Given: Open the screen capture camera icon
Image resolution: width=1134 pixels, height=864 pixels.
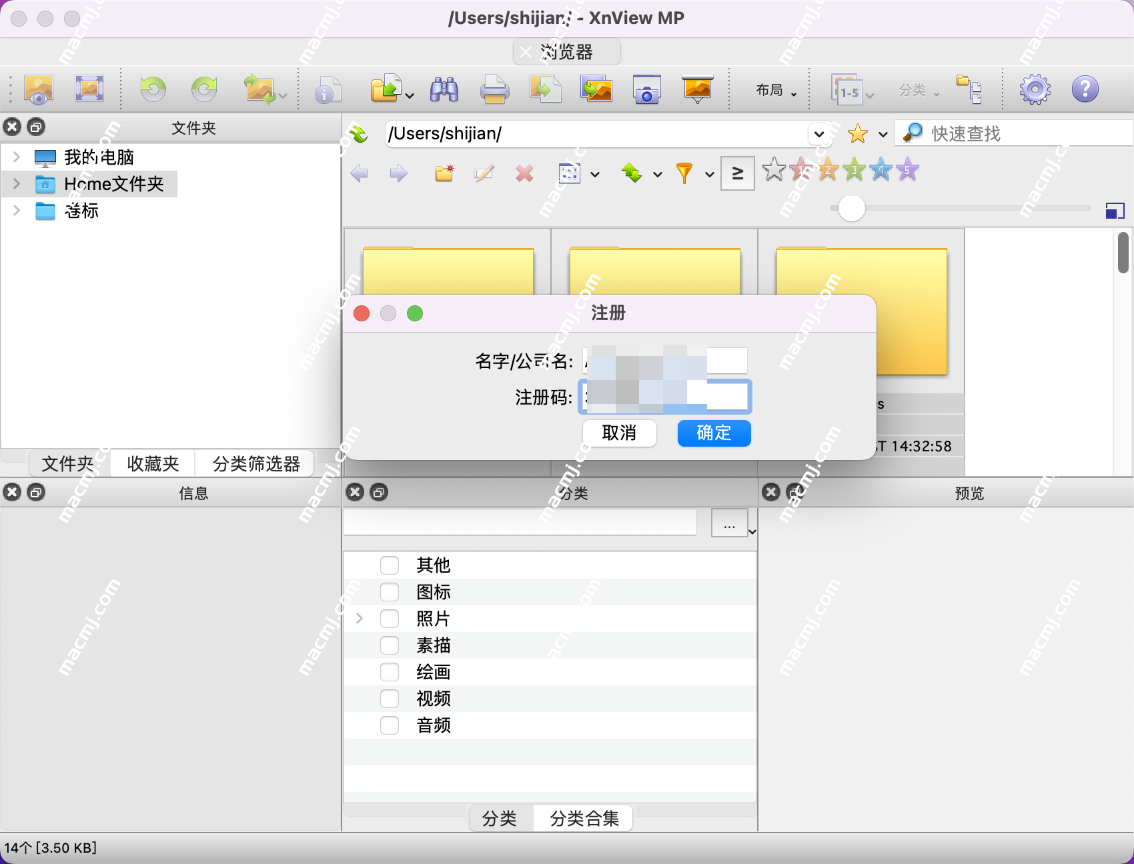Looking at the screenshot, I should 646,89.
